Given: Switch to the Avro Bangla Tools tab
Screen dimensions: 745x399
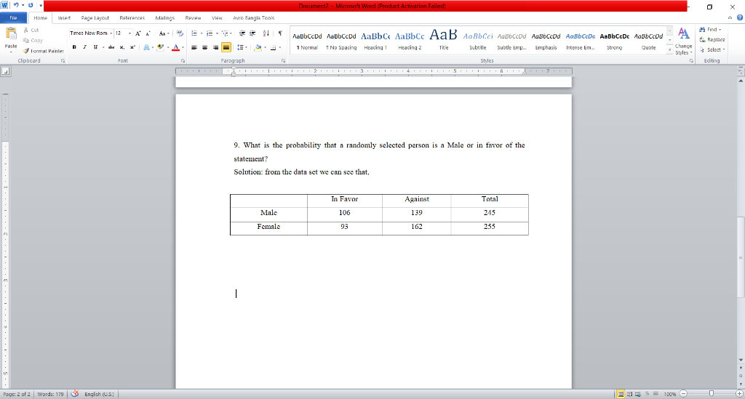Looking at the screenshot, I should coord(254,17).
